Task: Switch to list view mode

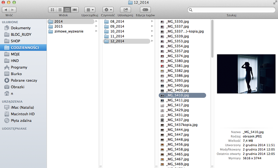Action: [60, 10]
